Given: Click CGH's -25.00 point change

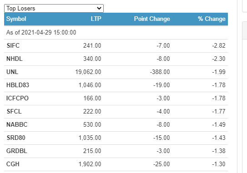Looking at the screenshot, I should pos(161,164).
